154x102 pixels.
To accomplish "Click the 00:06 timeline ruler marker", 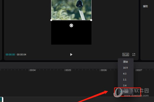I will coord(104,70).
